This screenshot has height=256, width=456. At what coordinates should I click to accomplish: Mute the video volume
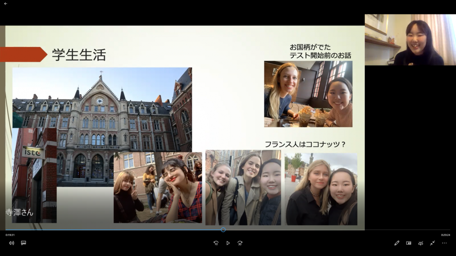point(11,243)
